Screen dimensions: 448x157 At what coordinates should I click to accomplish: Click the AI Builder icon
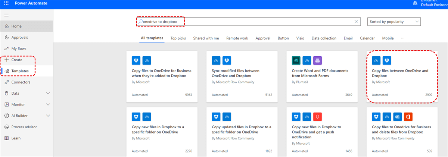pos(6,116)
